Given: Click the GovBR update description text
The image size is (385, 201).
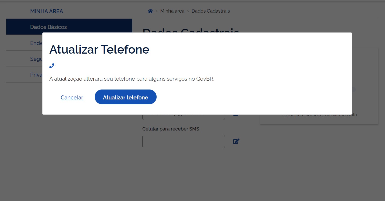Looking at the screenshot, I should [132, 79].
